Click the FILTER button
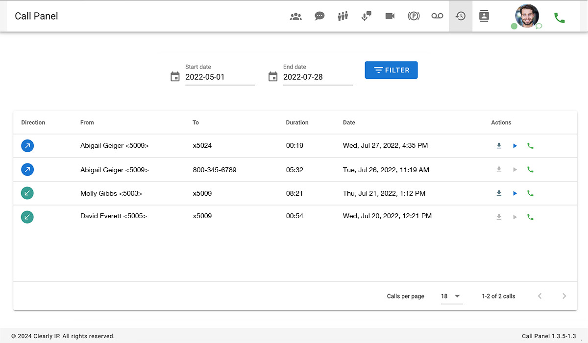The width and height of the screenshot is (588, 343). [391, 70]
